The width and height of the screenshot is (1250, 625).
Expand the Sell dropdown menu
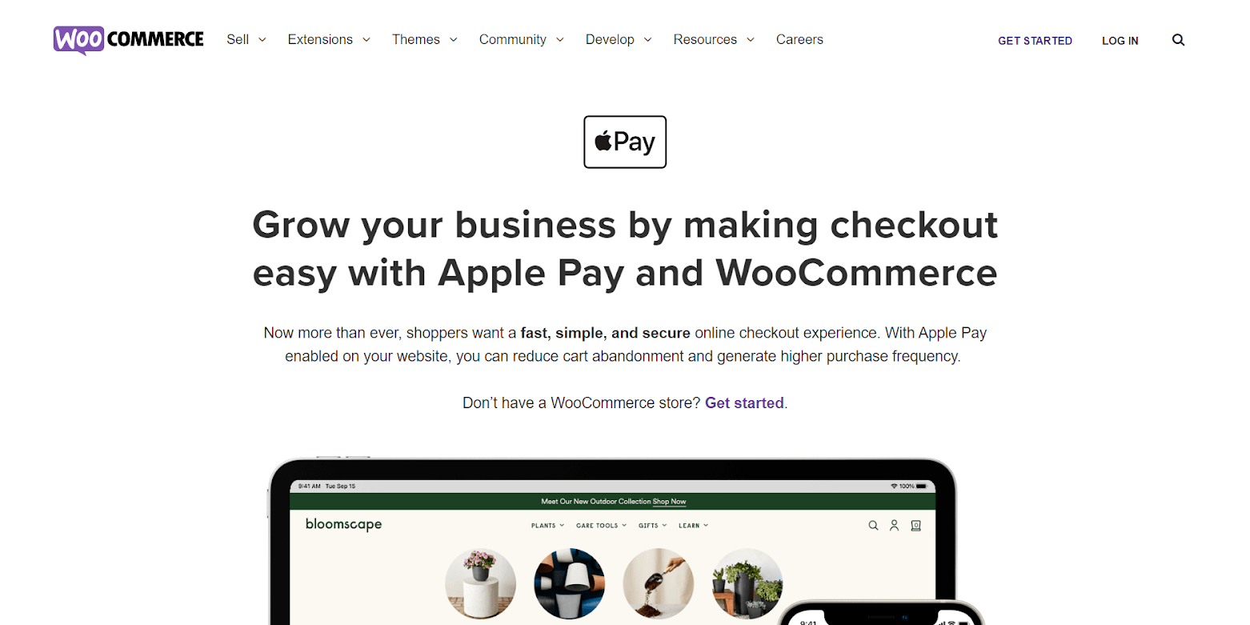[x=246, y=39]
